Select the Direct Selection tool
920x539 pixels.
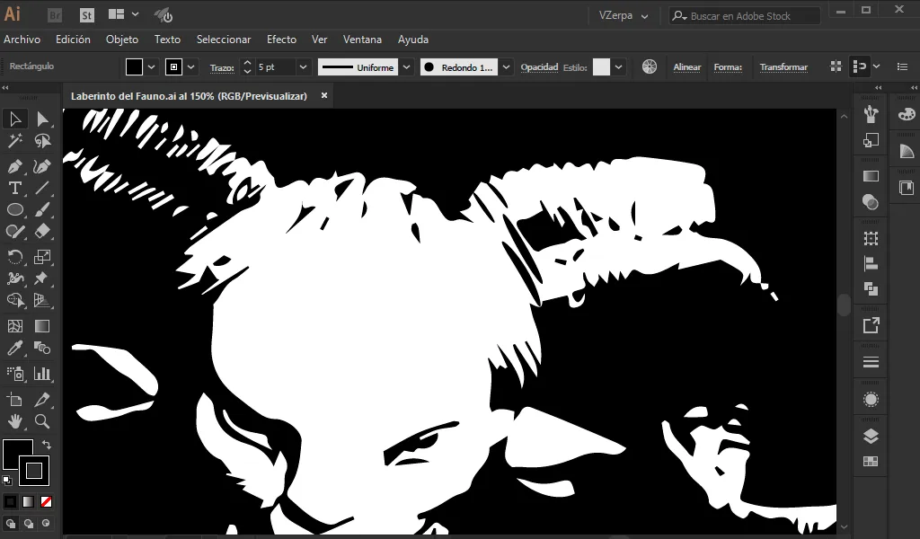[x=42, y=119]
